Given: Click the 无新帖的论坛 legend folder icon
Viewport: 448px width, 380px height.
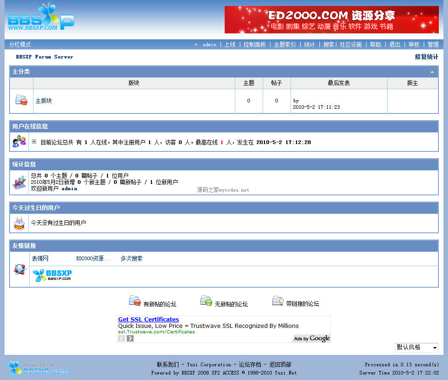Looking at the screenshot, I should pos(206,301).
